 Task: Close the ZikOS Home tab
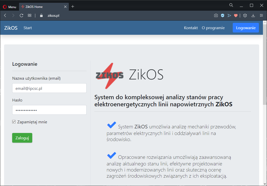(x=65, y=7)
